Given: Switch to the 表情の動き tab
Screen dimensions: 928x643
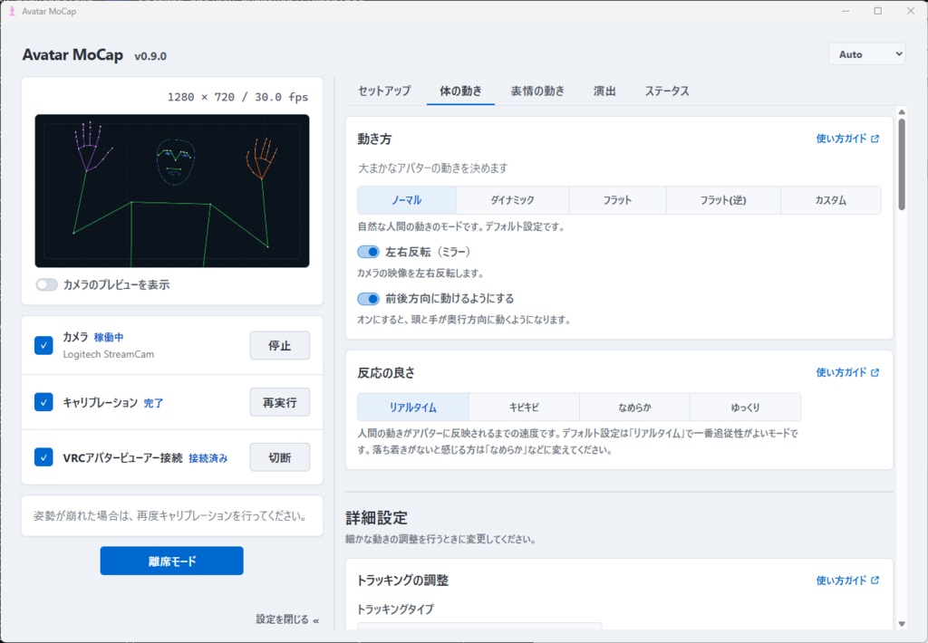Looking at the screenshot, I should (537, 91).
